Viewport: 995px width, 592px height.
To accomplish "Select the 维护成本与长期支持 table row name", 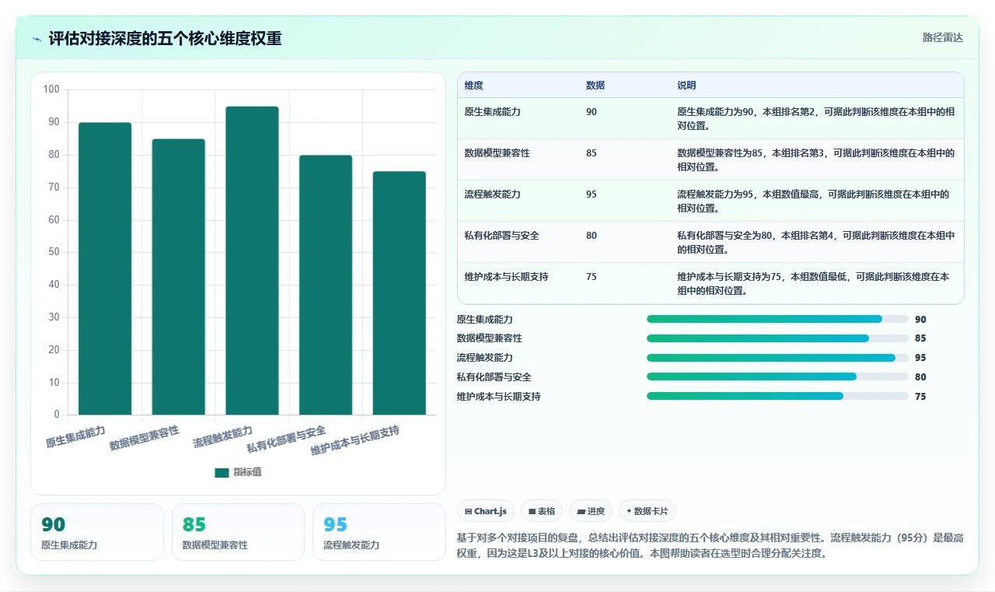I will pyautogui.click(x=506, y=277).
